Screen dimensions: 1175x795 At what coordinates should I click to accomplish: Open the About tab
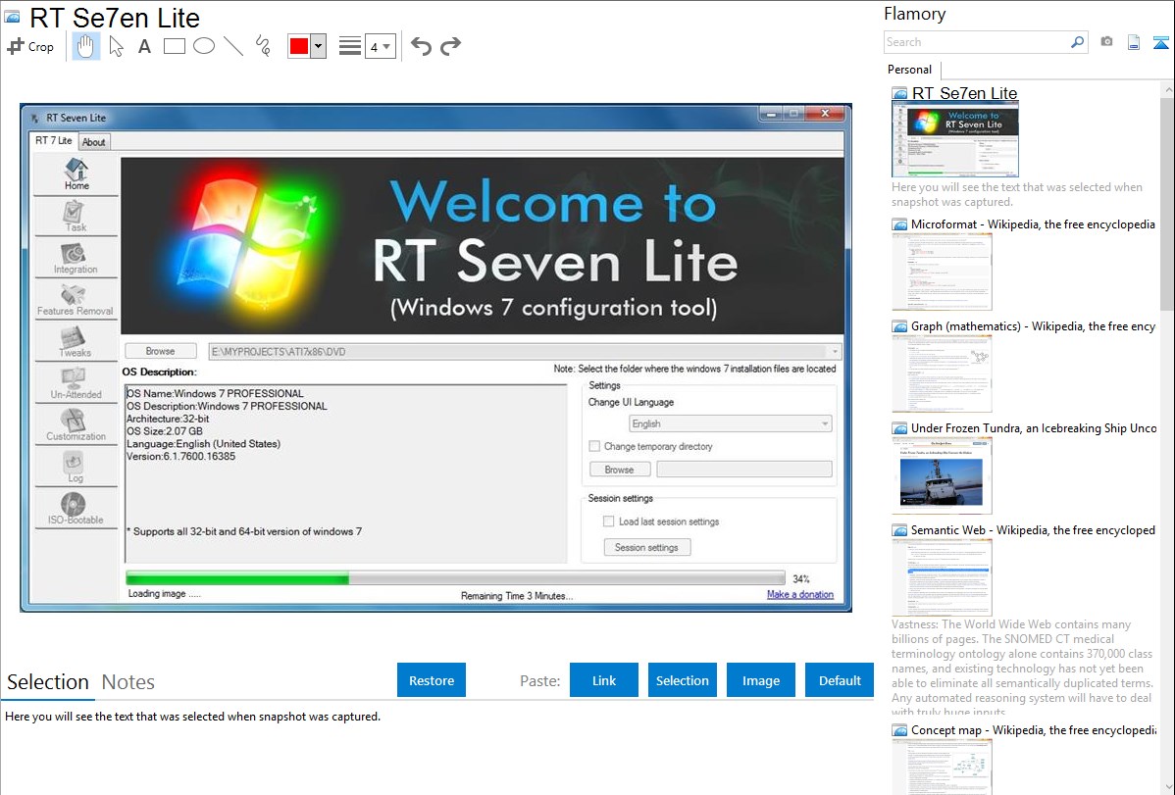(x=94, y=142)
